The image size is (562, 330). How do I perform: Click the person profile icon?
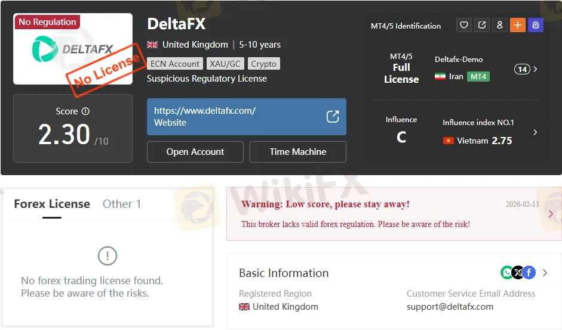tap(500, 25)
